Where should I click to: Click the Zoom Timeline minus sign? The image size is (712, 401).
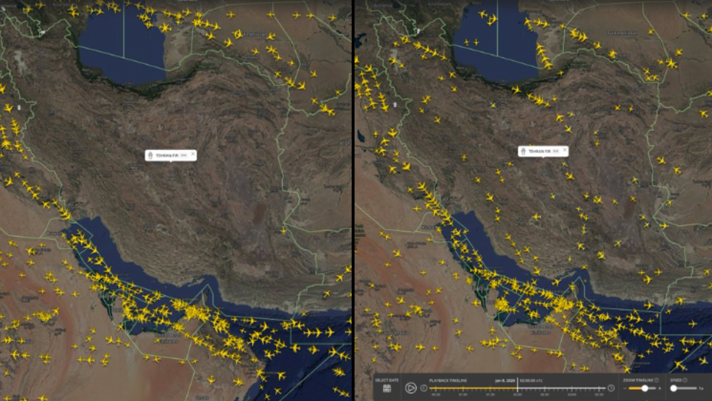pos(625,388)
